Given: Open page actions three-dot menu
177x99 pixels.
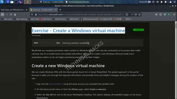Looking at the screenshot, I should click(132, 15).
